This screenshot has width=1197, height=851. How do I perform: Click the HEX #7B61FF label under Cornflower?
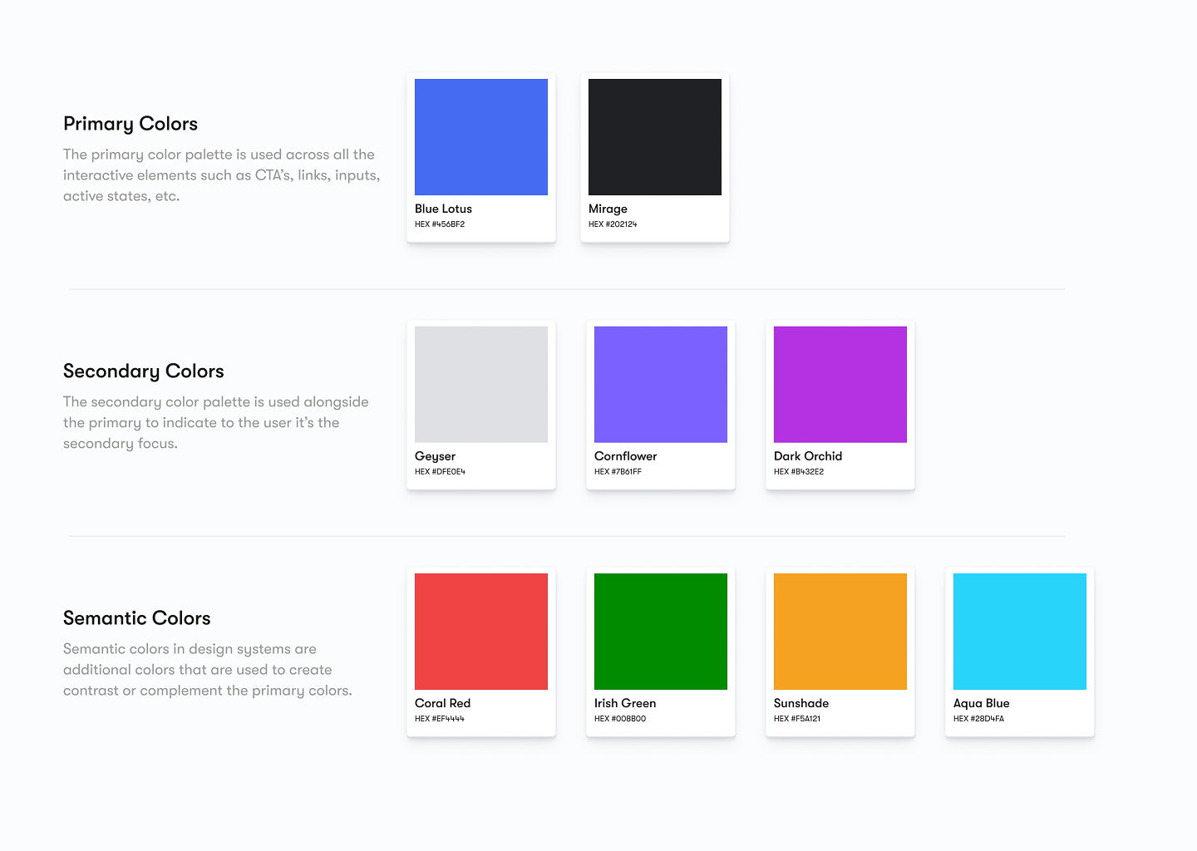[619, 471]
